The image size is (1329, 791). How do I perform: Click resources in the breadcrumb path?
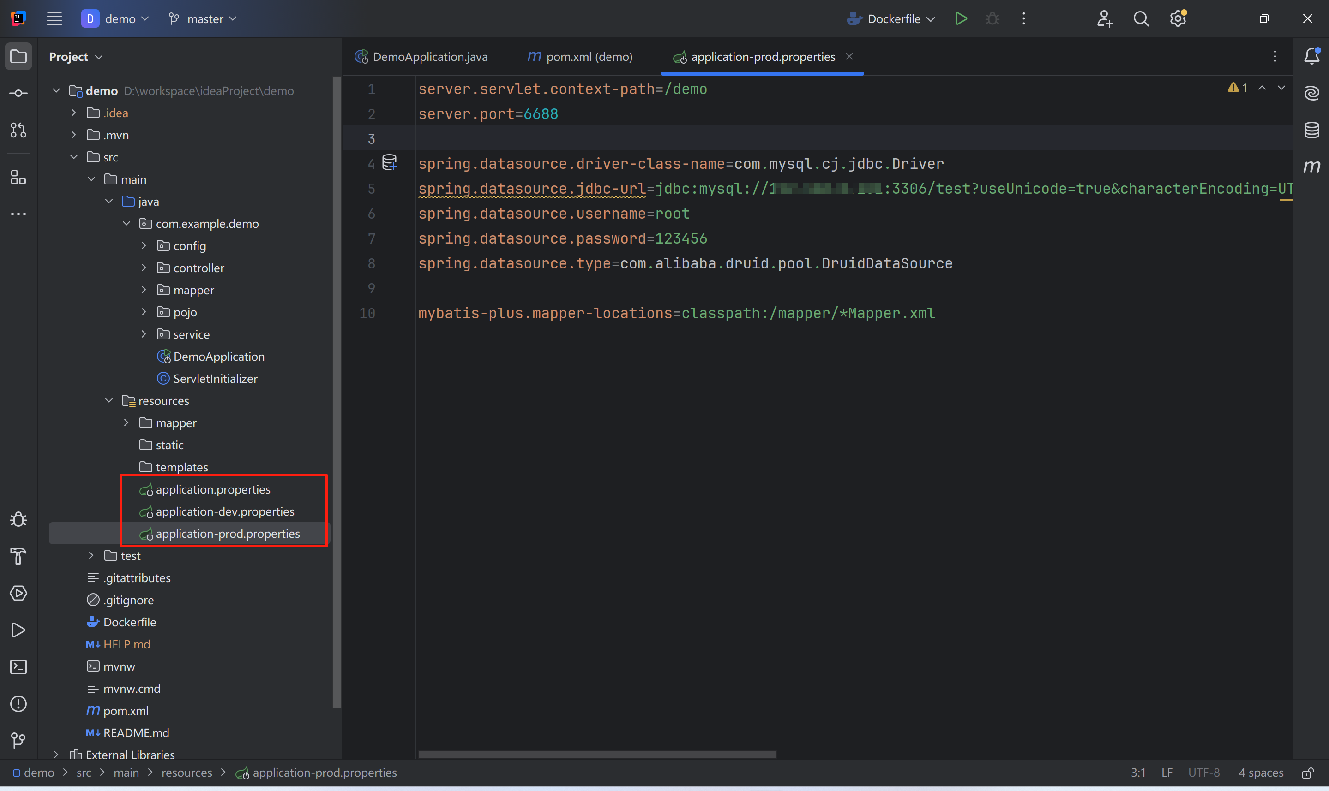186,773
